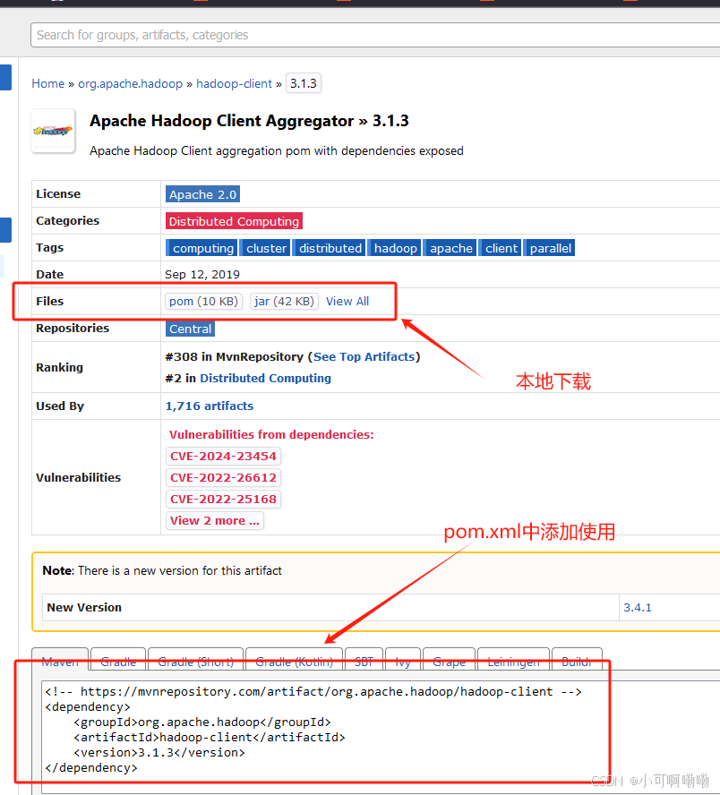
Task: Open the Apache 2.0 license badge
Action: [x=202, y=194]
